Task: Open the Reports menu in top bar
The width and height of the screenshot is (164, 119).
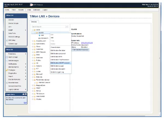Action: pos(21,10)
